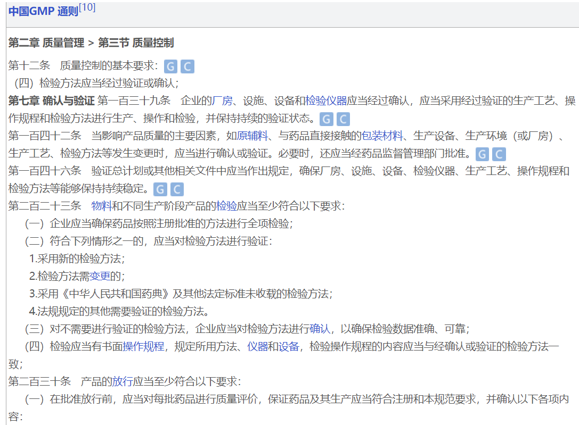Open the 检验仪器 link in 第一百三十九条

pos(326,101)
